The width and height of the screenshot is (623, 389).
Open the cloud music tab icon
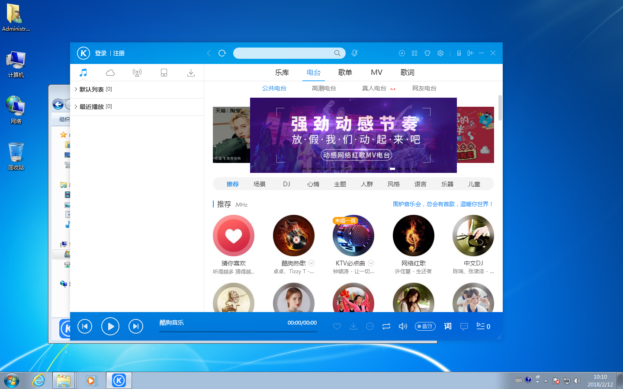(x=110, y=73)
